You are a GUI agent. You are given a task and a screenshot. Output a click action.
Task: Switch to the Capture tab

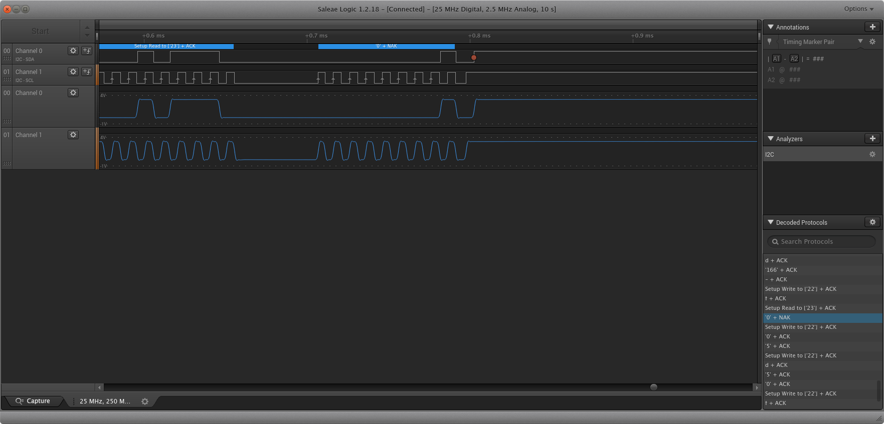pyautogui.click(x=33, y=401)
